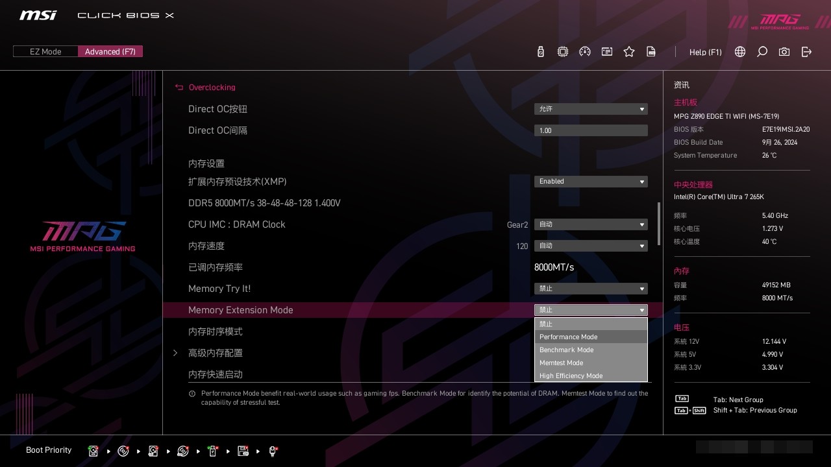
Task: Click the 4.990 V system 5V value
Action: point(773,355)
